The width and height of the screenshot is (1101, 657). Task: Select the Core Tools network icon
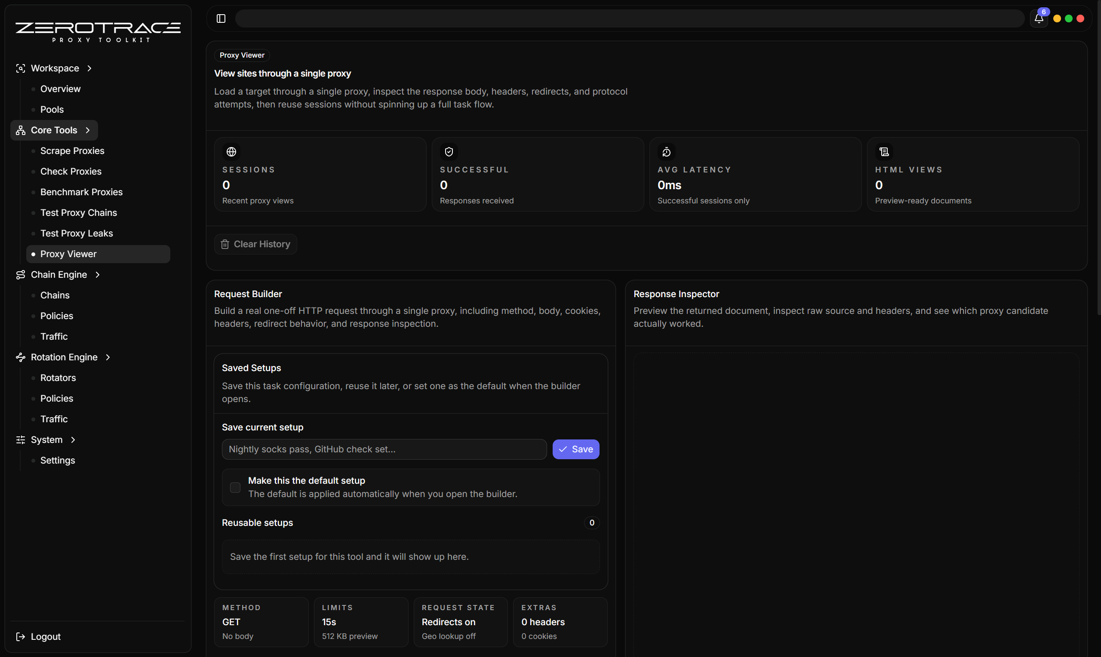[x=20, y=130]
